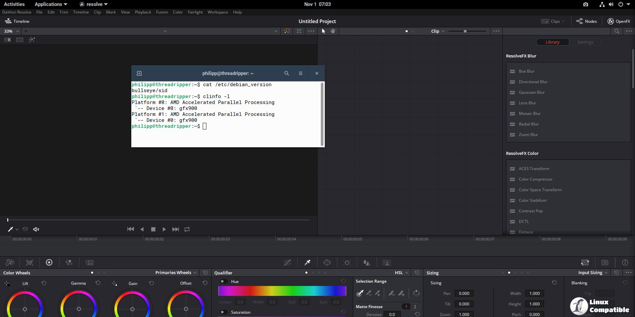Switch to the Settings tab in OpenFX
The image size is (635, 317).
coord(585,42)
